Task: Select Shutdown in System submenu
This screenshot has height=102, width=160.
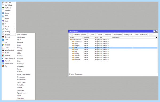Action: click(x=21, y=90)
